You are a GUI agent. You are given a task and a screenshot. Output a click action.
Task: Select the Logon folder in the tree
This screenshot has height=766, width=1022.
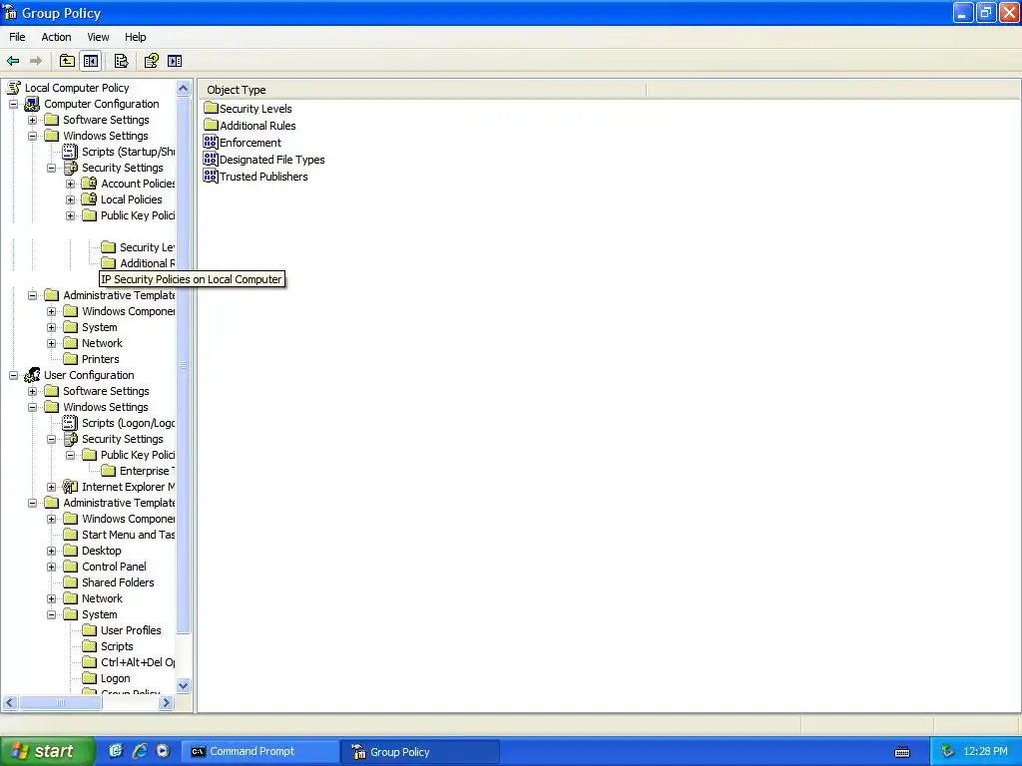click(x=106, y=678)
